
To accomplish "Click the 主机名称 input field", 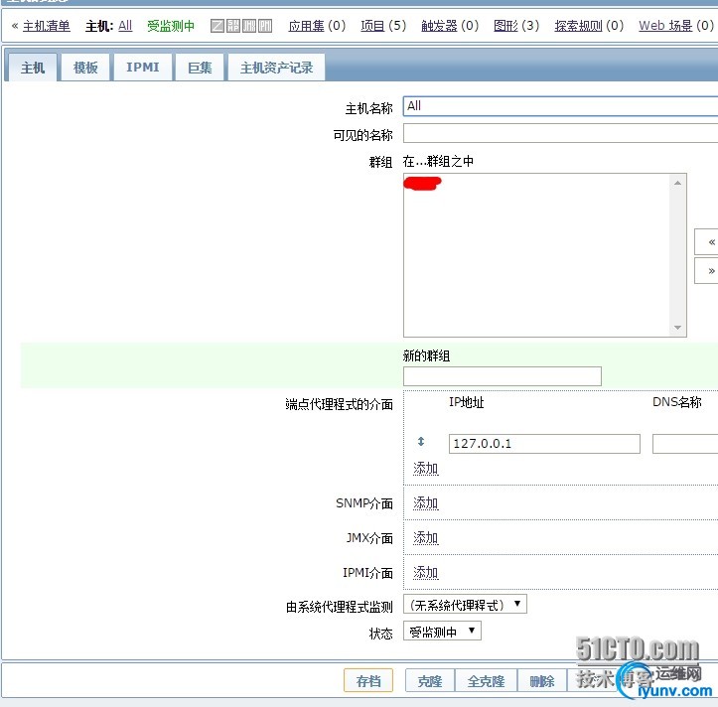I will pos(560,106).
